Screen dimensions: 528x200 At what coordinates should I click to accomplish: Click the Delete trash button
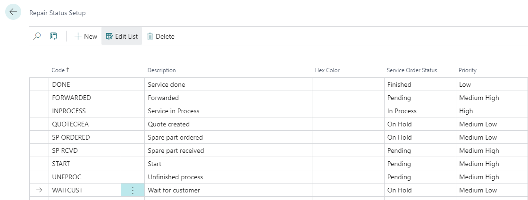tap(160, 36)
